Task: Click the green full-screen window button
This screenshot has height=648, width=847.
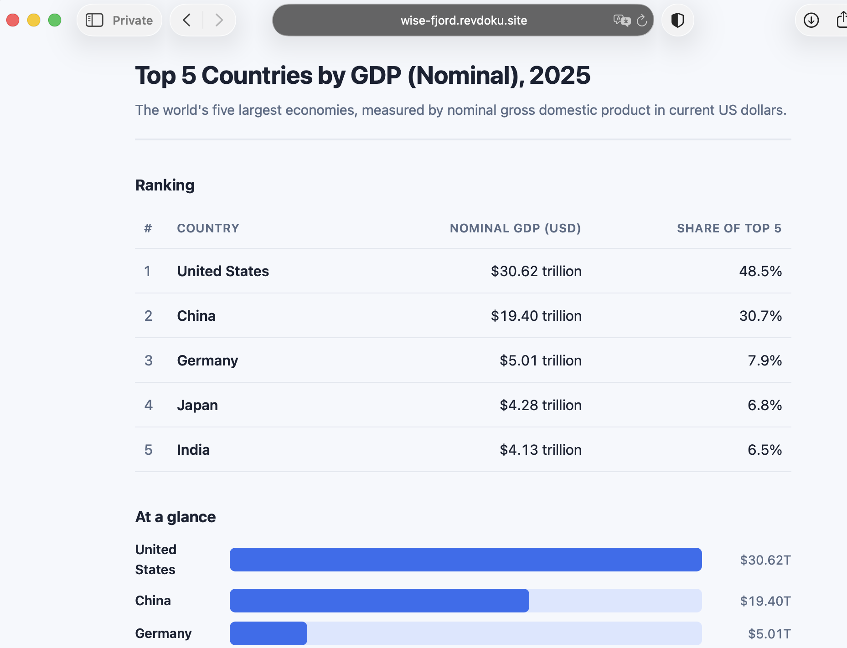Action: (55, 20)
